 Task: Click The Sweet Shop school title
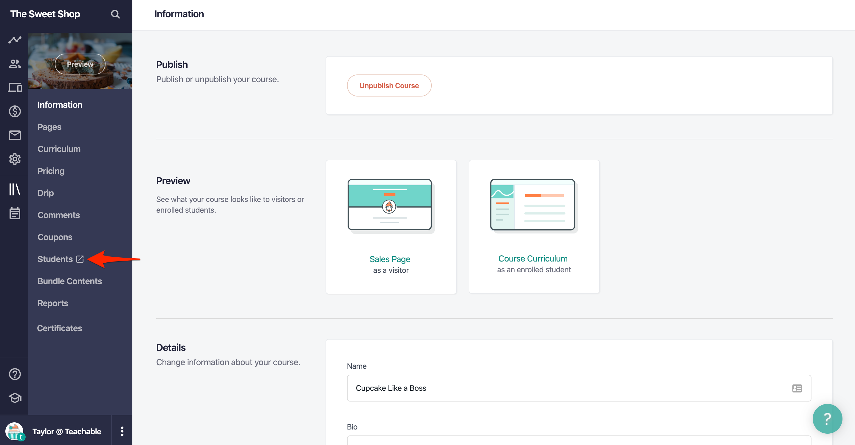(x=45, y=14)
